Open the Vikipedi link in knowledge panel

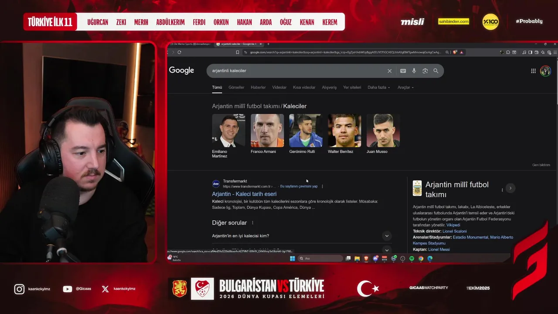pyautogui.click(x=453, y=225)
